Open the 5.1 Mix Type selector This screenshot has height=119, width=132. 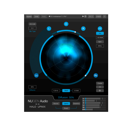32,28
